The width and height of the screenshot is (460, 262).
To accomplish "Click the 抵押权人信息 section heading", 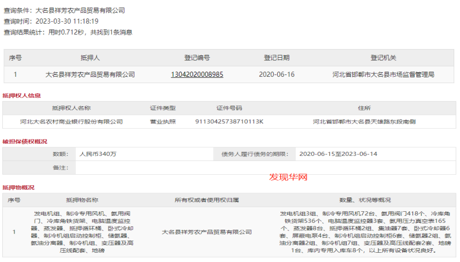I will (x=22, y=95).
